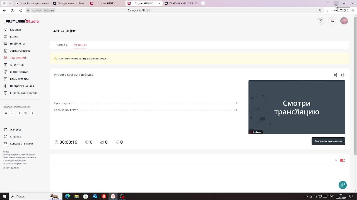Open Конфиденциальность footer link

pos(15,161)
